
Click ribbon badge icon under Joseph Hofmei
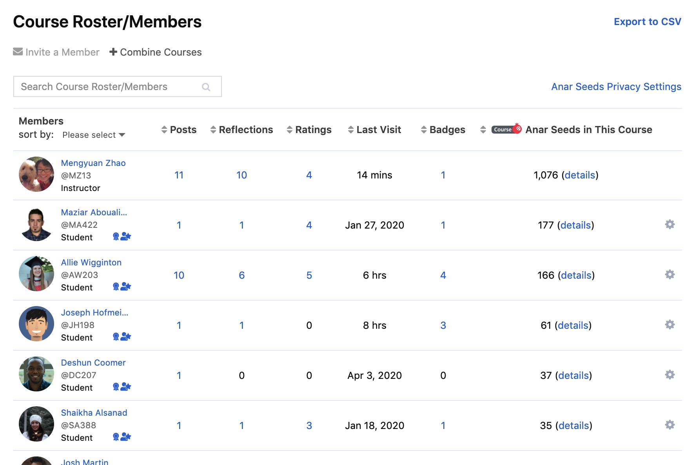click(x=116, y=337)
